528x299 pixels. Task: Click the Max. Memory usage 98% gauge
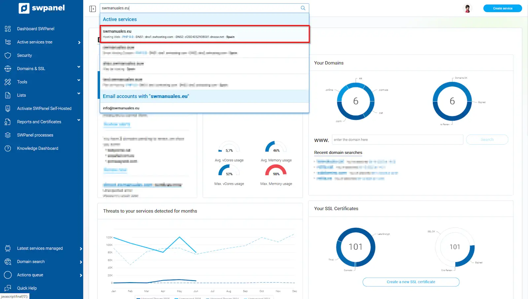276,171
